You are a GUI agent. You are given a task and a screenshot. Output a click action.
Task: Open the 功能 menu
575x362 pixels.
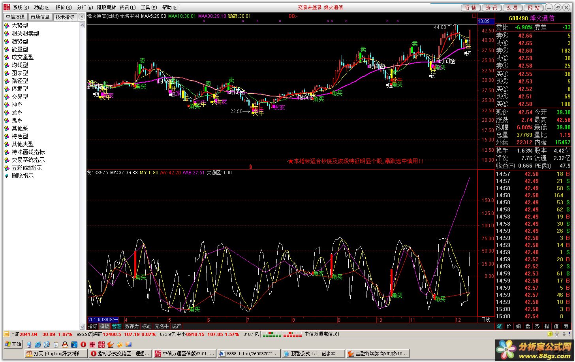click(42, 8)
